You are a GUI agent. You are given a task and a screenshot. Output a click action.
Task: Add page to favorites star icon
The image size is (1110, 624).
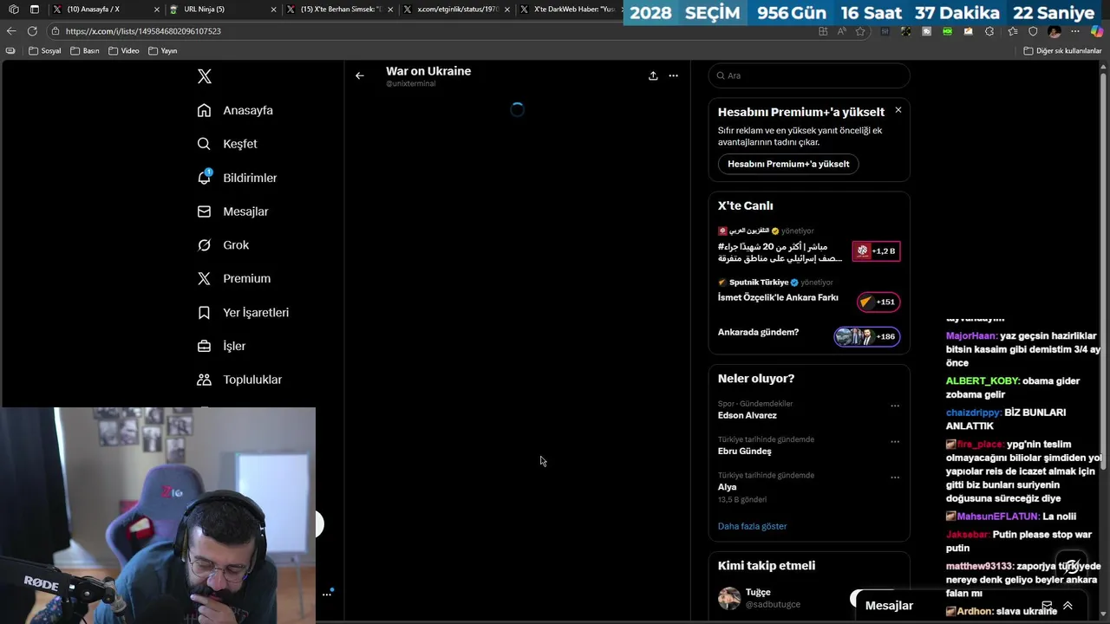[860, 31]
